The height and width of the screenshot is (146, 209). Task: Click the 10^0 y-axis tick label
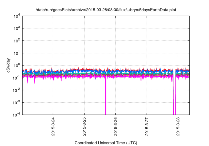[x=17, y=66]
